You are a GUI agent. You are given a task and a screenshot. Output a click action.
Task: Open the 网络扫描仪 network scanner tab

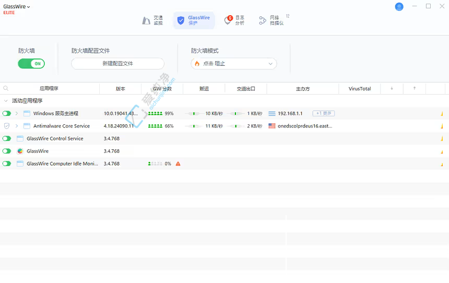(x=271, y=20)
